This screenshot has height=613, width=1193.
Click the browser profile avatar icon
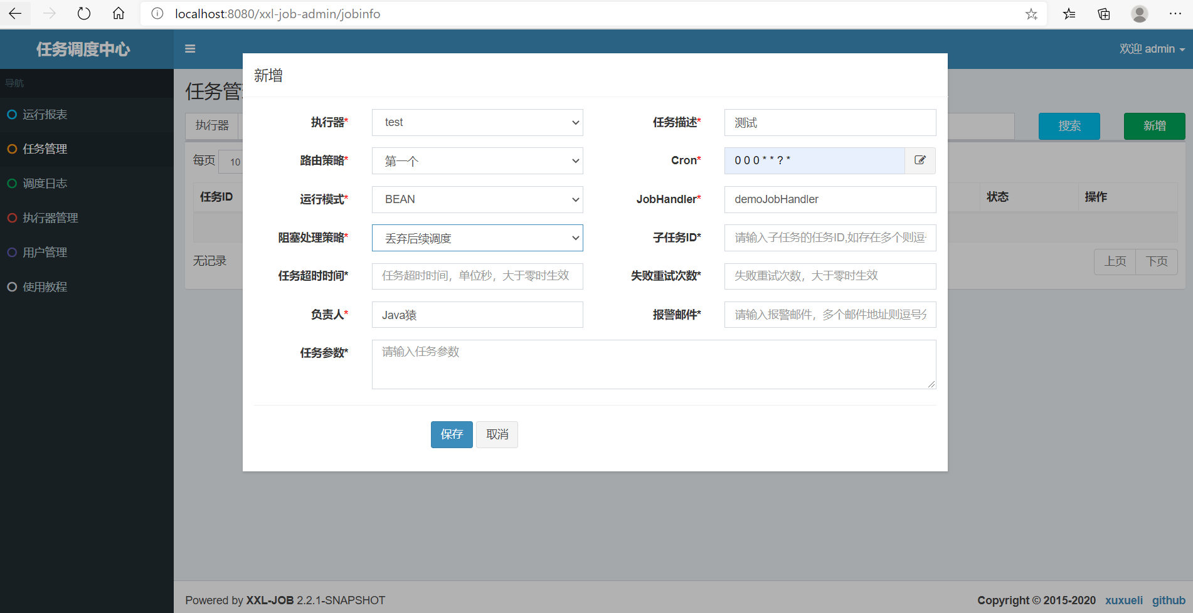point(1139,14)
